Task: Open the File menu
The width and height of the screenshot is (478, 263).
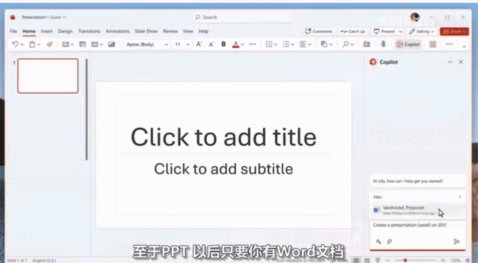Action: [14, 31]
